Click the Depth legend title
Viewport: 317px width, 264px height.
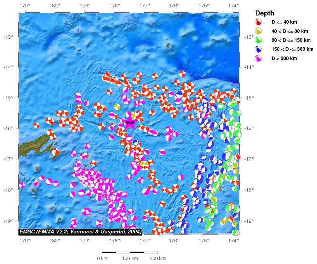(264, 13)
